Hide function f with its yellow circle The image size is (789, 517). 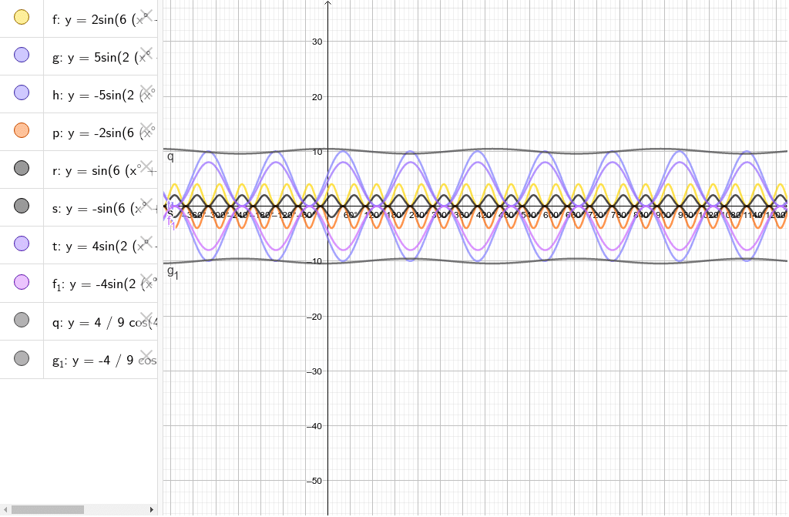click(21, 17)
